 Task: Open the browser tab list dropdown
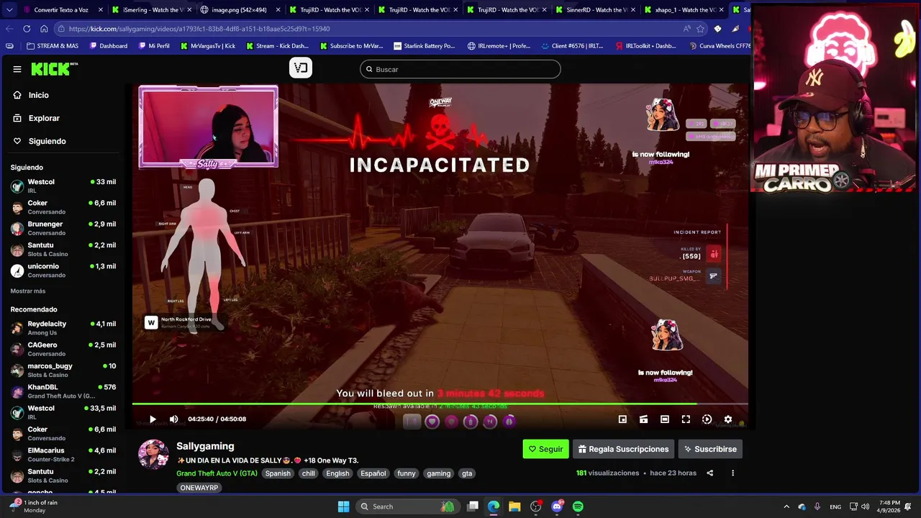[9, 10]
